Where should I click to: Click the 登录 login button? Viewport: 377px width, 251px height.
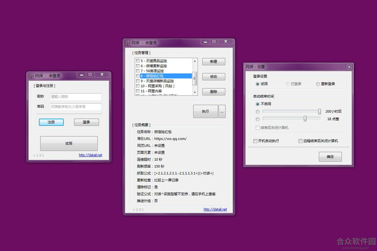coord(86,122)
